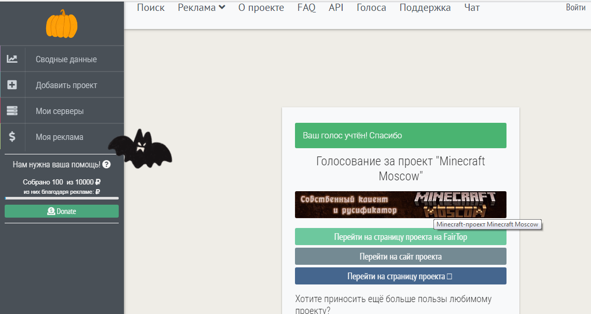Click the dollar icon for Моя реклама

[x=12, y=137]
